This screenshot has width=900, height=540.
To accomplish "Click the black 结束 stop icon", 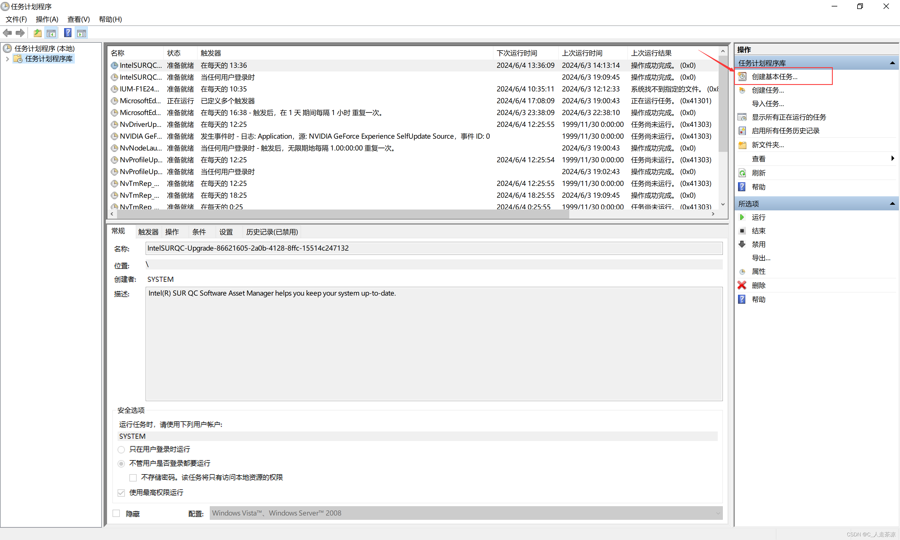I will 742,231.
